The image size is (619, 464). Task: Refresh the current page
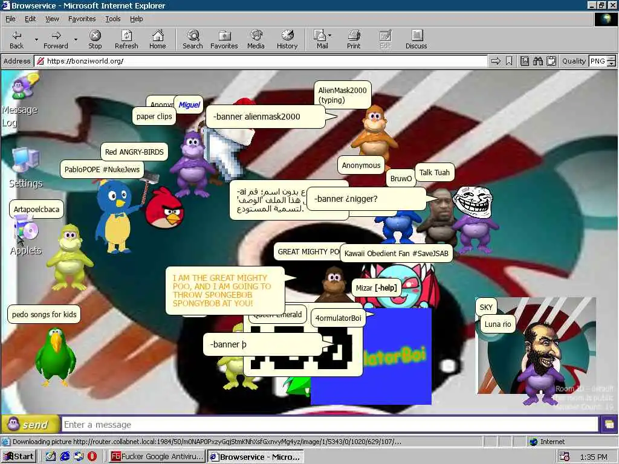(126, 39)
